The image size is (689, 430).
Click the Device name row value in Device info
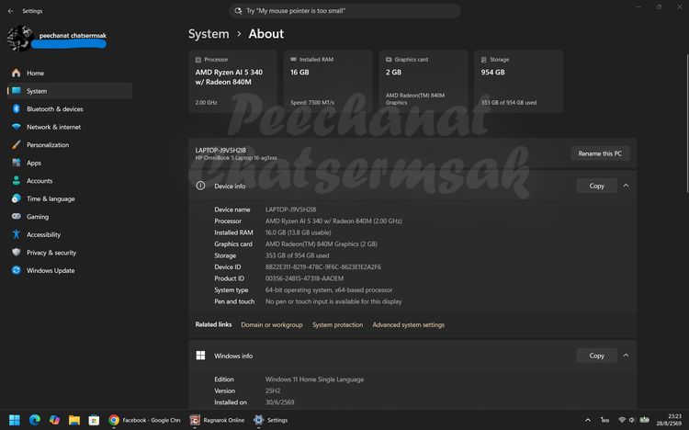pyautogui.click(x=290, y=209)
